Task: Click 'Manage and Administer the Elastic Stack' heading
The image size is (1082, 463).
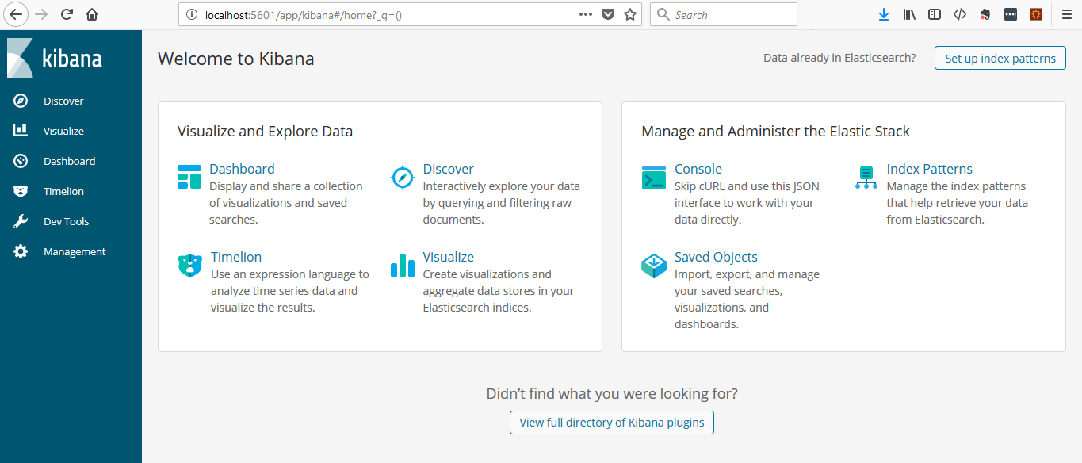Action: [x=776, y=132]
